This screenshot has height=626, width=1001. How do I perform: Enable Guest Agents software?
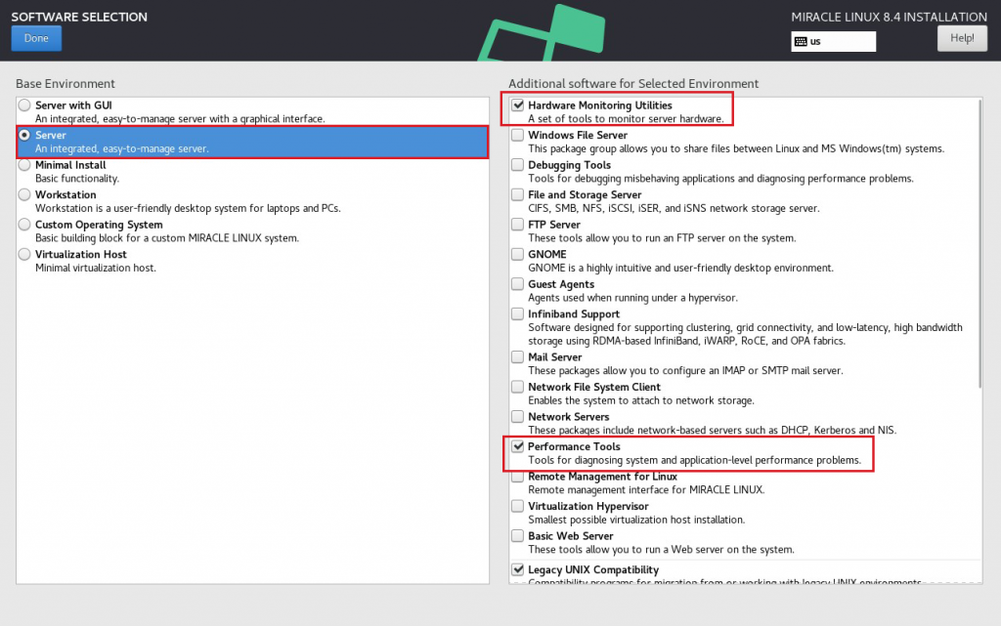[517, 284]
